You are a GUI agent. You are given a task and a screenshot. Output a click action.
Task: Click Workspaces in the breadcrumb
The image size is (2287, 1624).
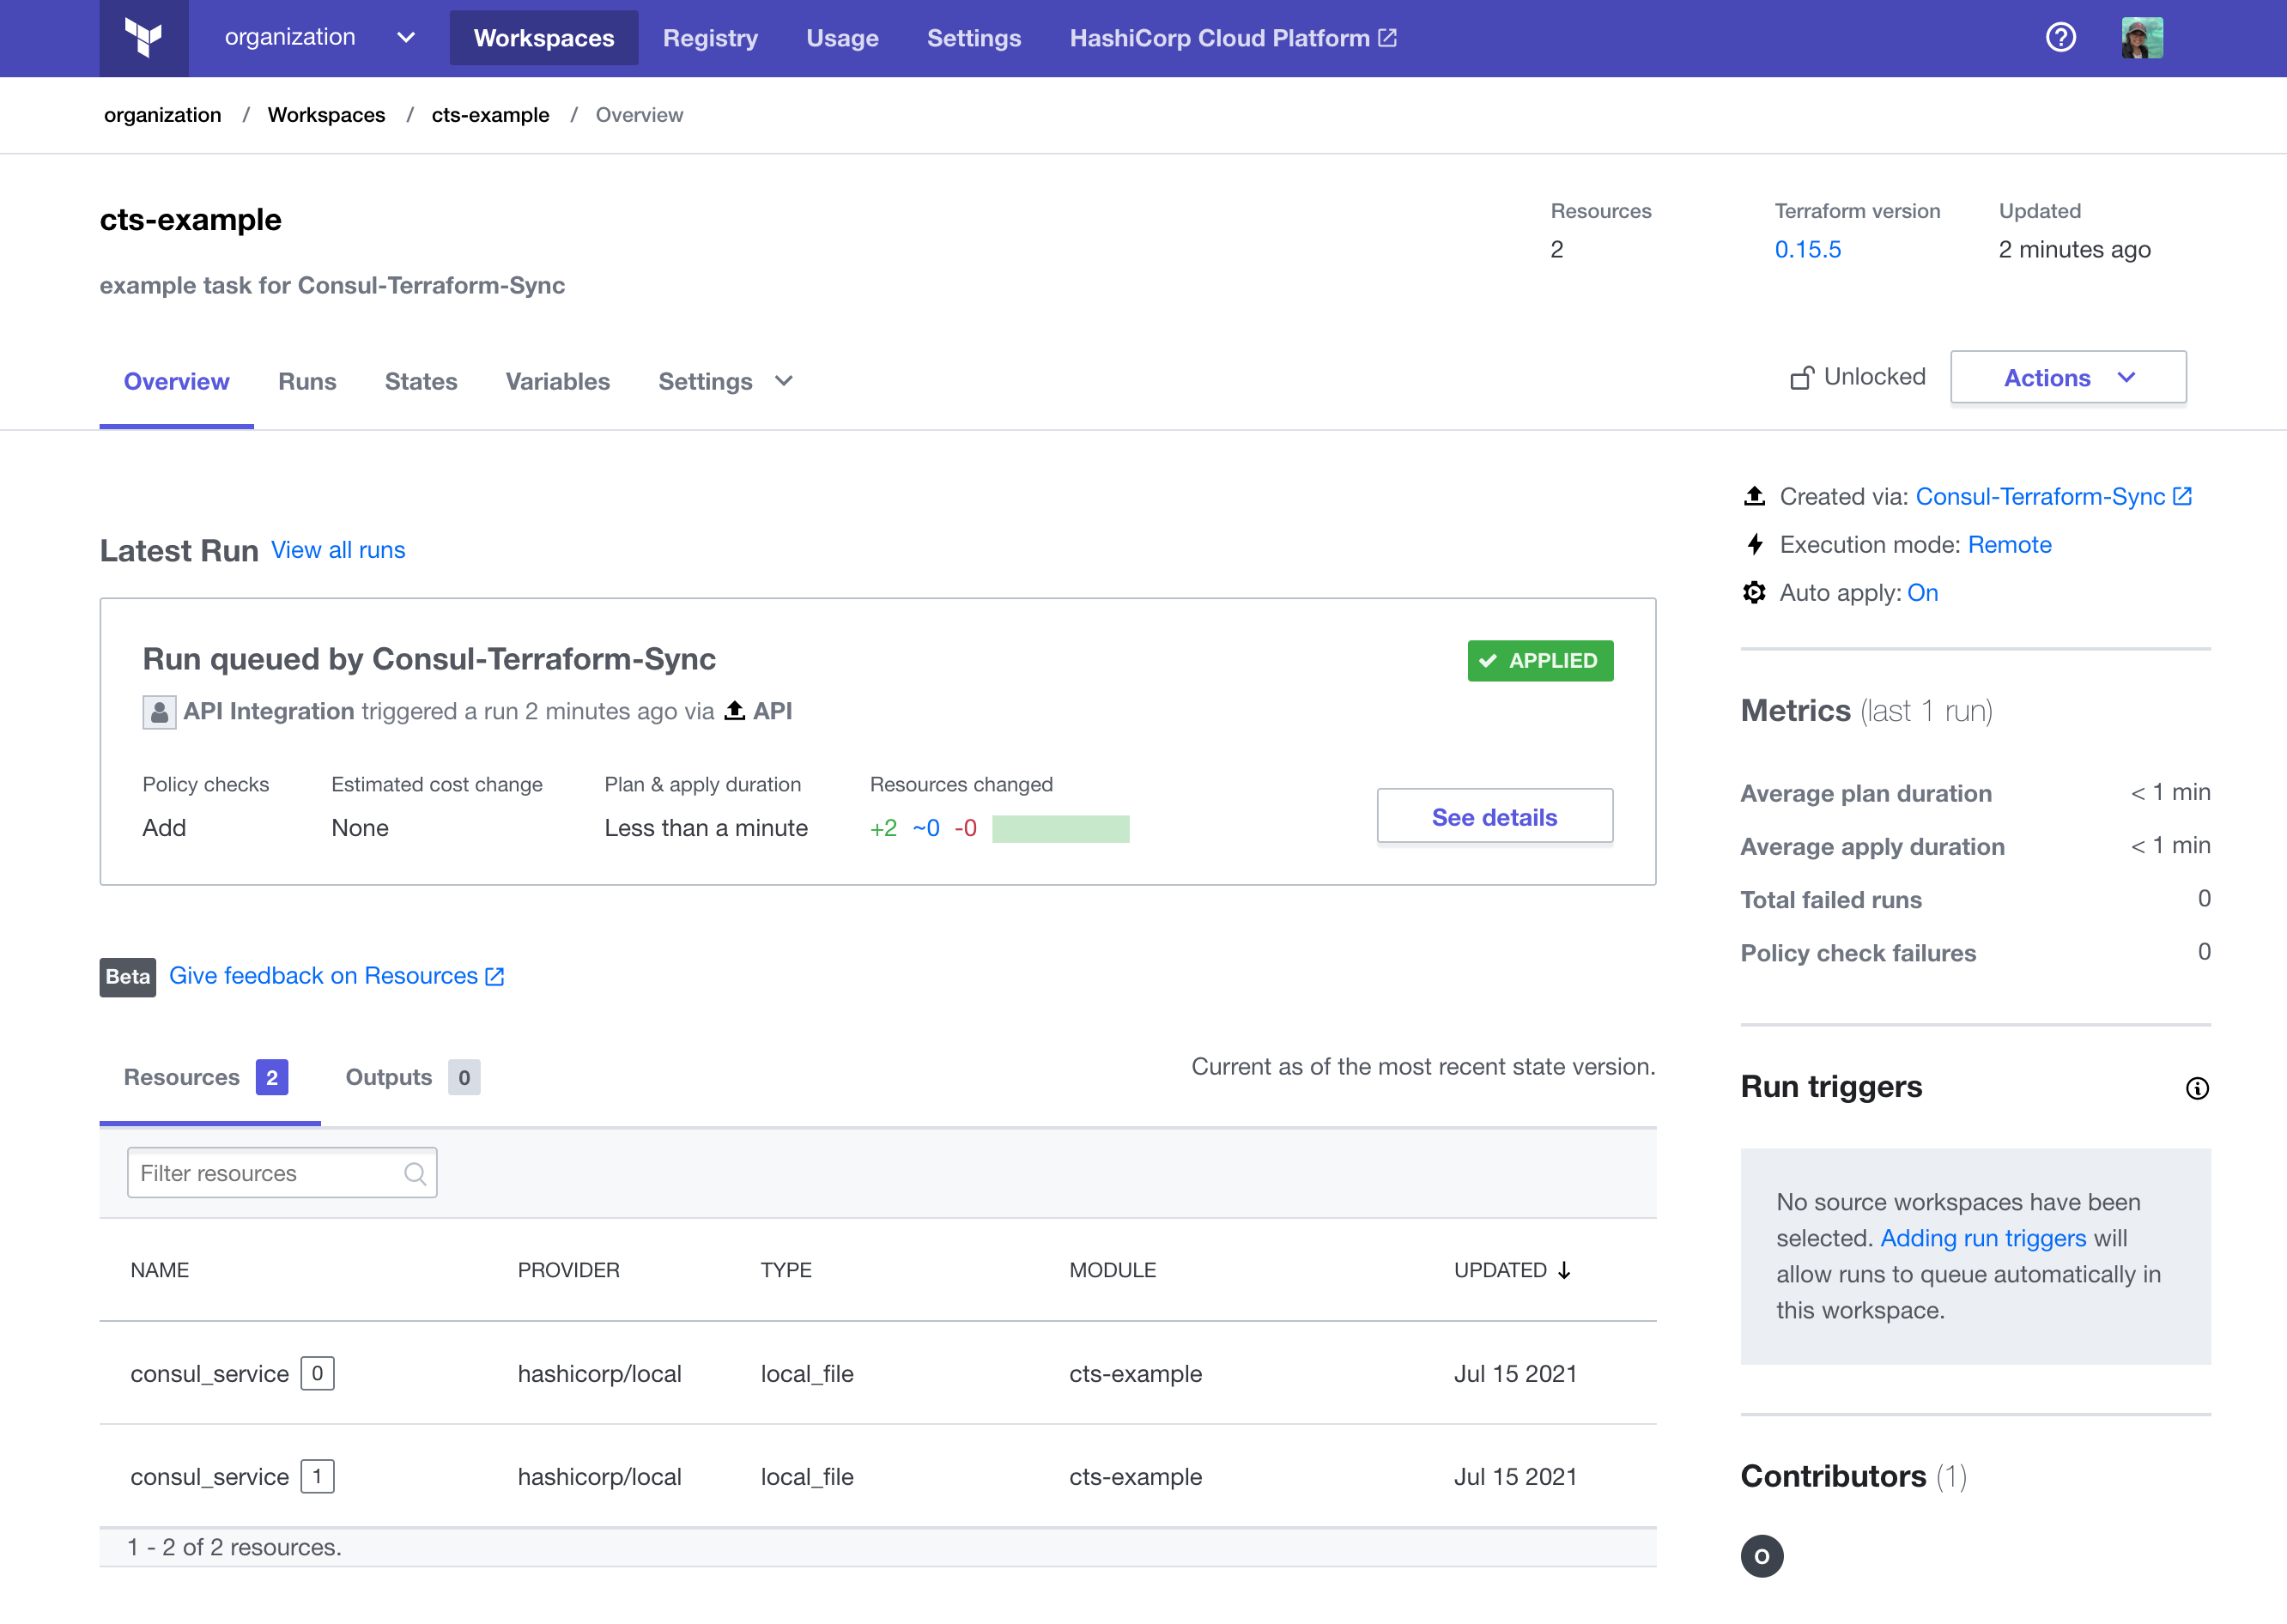click(327, 115)
